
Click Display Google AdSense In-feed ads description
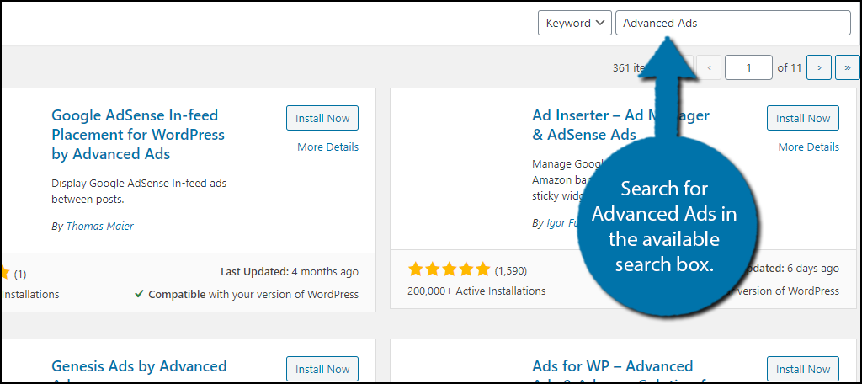[x=139, y=191]
